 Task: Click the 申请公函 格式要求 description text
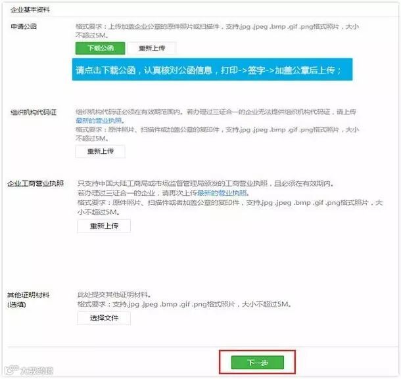pyautogui.click(x=217, y=31)
